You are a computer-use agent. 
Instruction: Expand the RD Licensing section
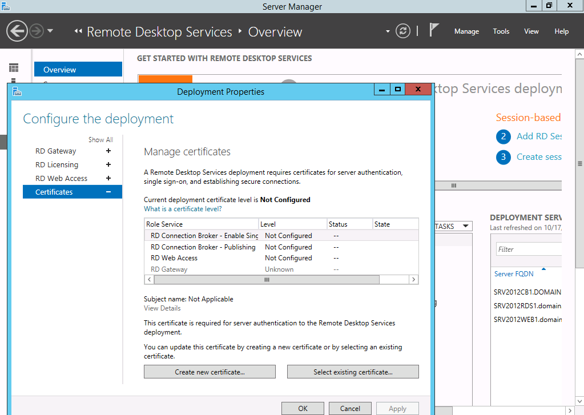tap(108, 164)
